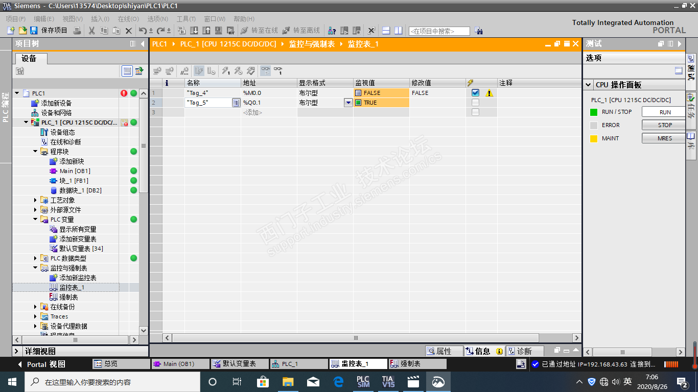Open the 视图(V) menu
Image resolution: width=698 pixels, height=392 pixels.
pos(73,19)
